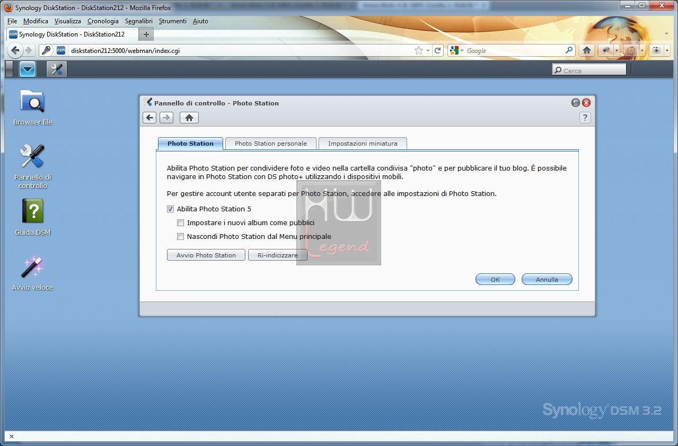
Task: Click the Google search magnifier icon
Action: [569, 50]
